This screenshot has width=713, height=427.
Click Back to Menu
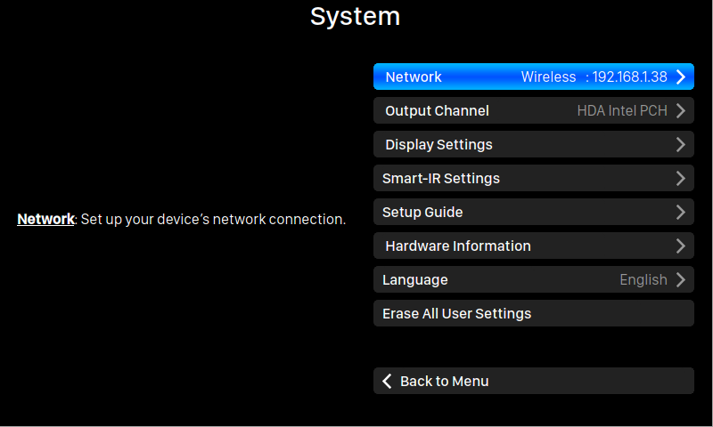533,381
